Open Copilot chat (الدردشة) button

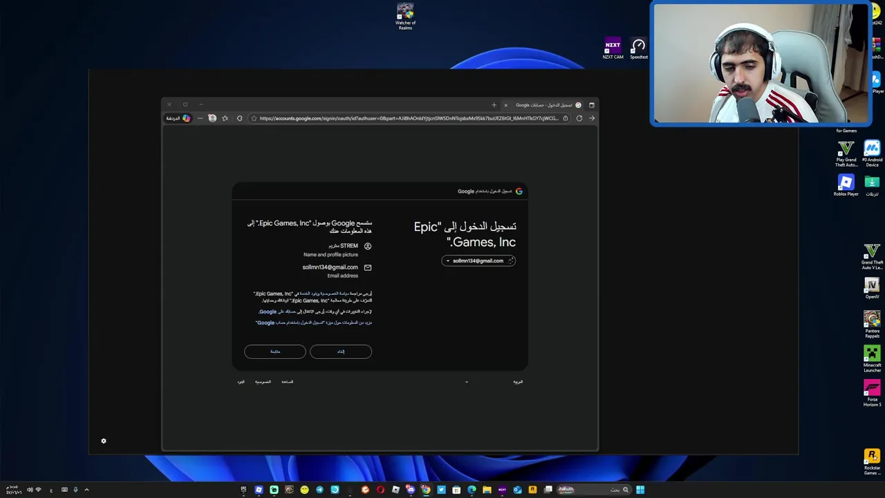[x=178, y=118]
